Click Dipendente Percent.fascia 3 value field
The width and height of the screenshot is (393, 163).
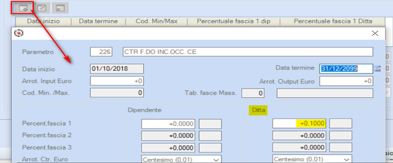[x=168, y=148]
